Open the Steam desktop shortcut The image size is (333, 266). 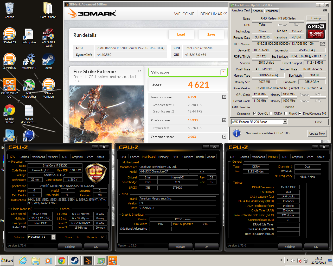48,61
